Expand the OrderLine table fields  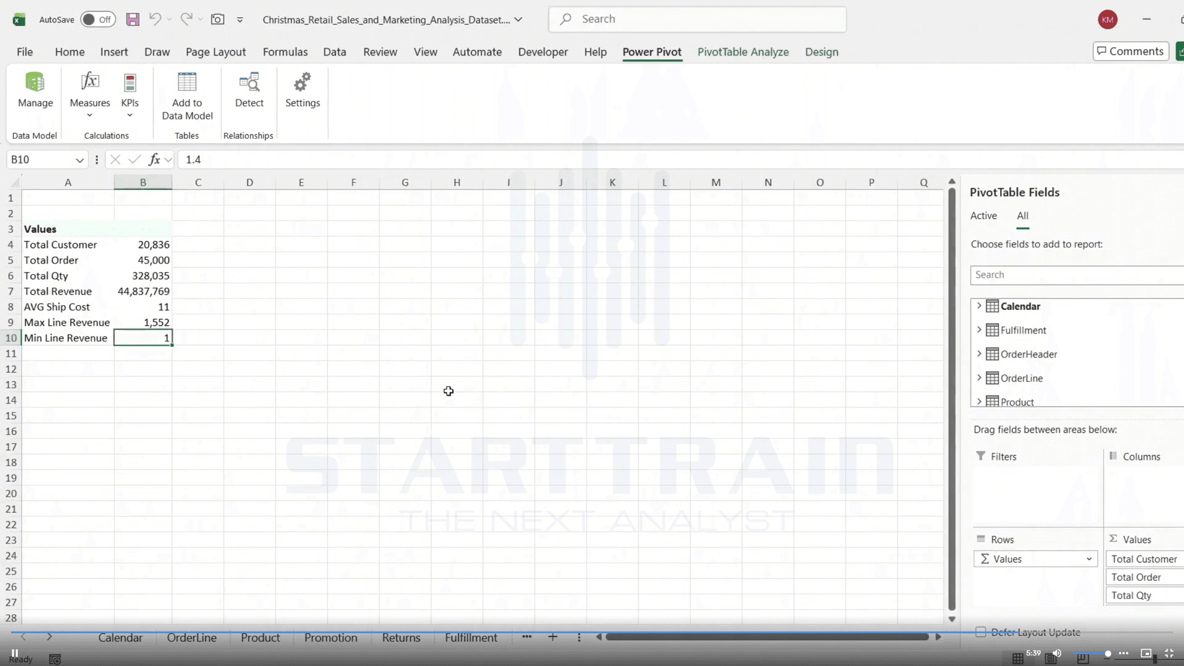[979, 378]
